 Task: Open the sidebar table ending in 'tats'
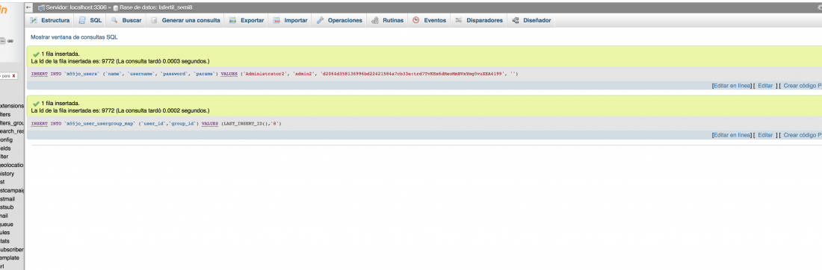coord(5,241)
